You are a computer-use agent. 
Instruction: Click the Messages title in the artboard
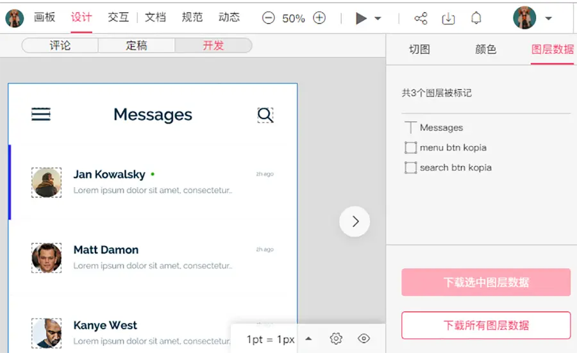pyautogui.click(x=153, y=115)
